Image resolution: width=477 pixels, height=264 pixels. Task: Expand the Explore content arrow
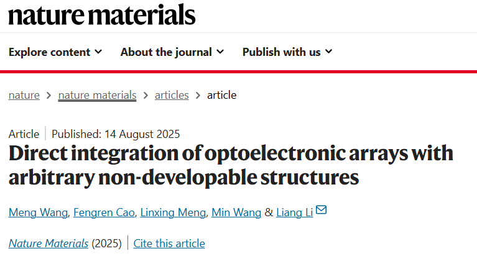coord(98,52)
